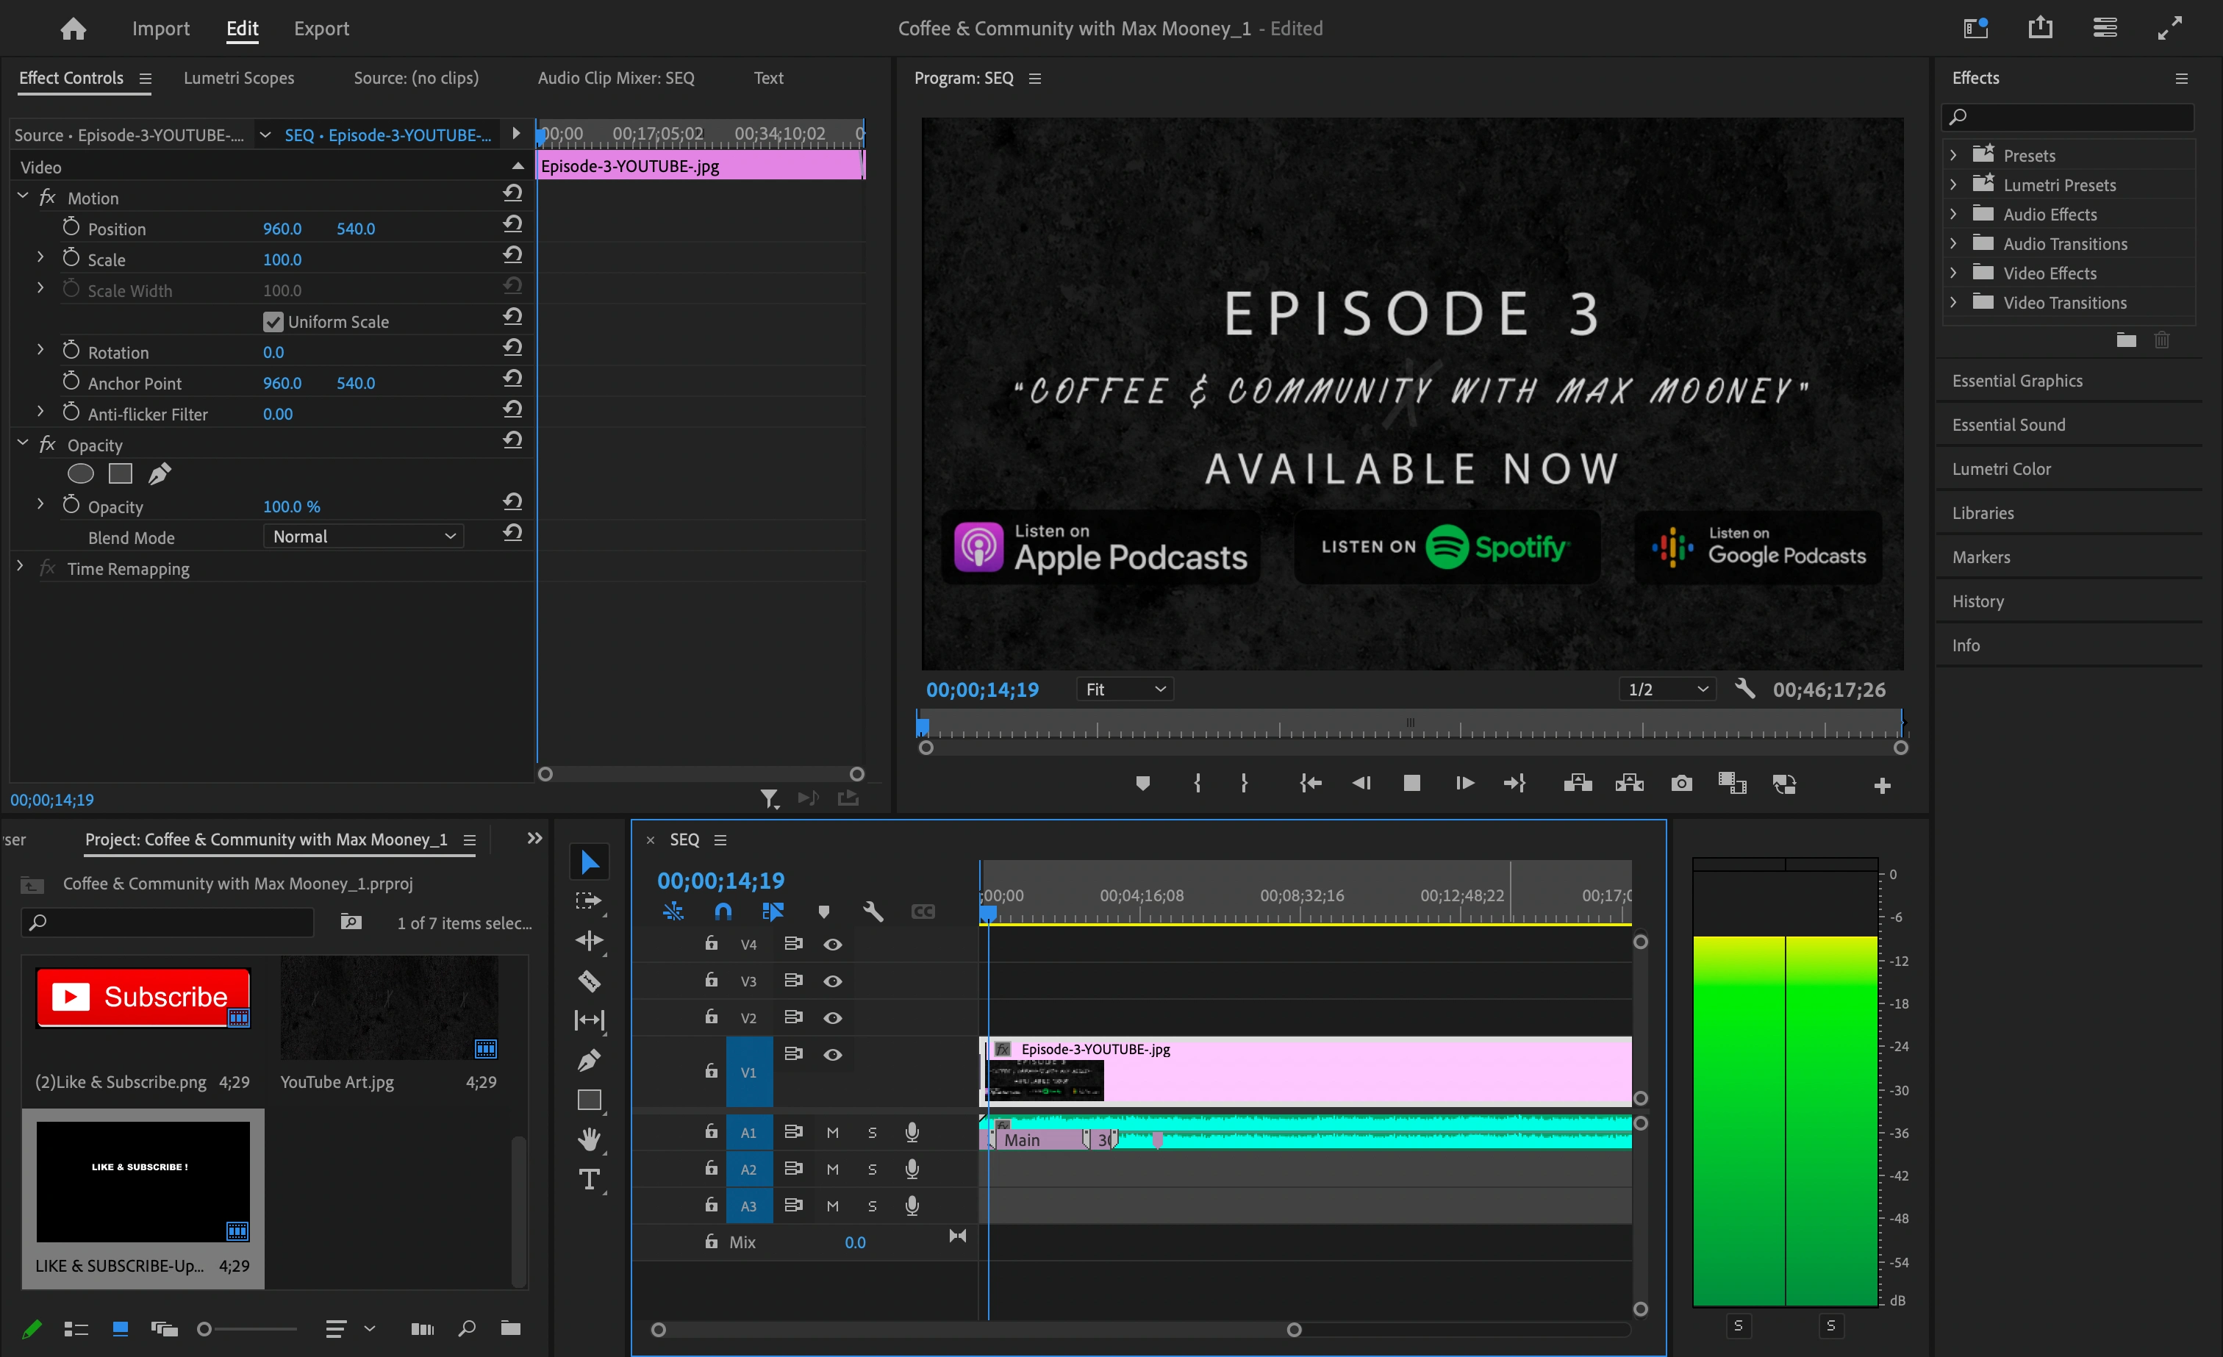Open Button Editor plus icon
The width and height of the screenshot is (2223, 1357).
coord(1882,786)
